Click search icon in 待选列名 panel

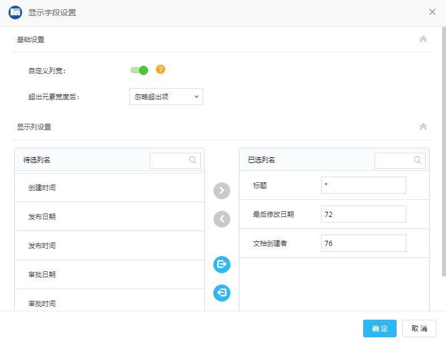point(193,160)
